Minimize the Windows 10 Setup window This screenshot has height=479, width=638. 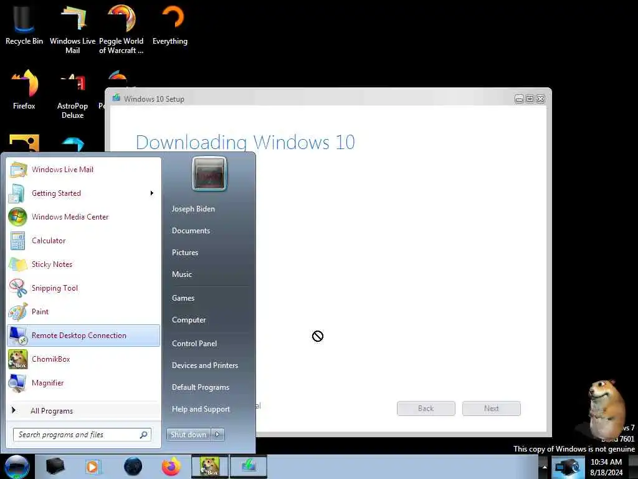[x=519, y=99]
